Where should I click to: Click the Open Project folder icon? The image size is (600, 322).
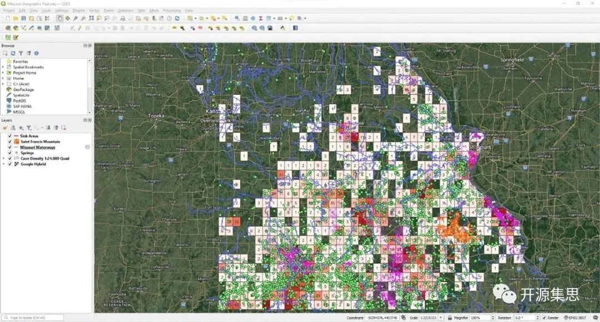point(16,18)
